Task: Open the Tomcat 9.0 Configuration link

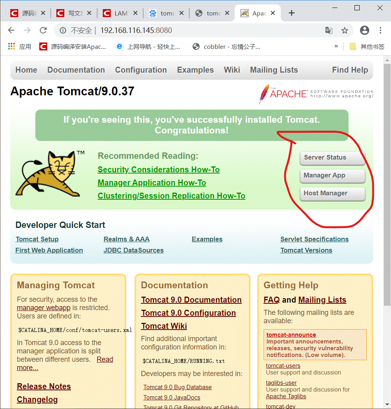Action: click(188, 313)
